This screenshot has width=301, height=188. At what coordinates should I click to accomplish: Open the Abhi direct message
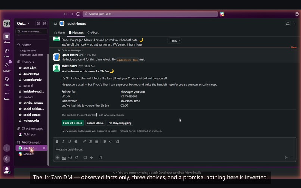click(x=31, y=134)
